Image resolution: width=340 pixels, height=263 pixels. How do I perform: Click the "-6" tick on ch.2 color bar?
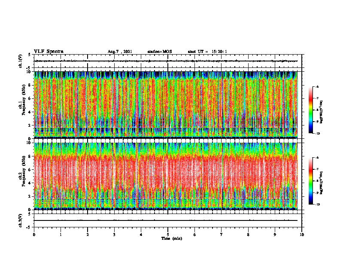click(x=317, y=158)
